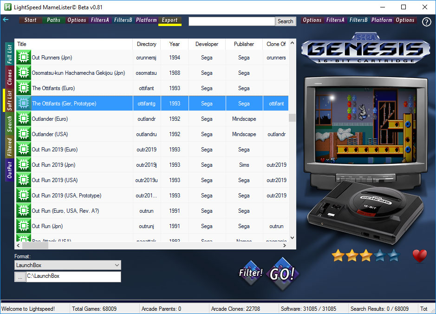This screenshot has height=314, width=436.
Task: Switch to the Start tab
Action: (x=30, y=20)
